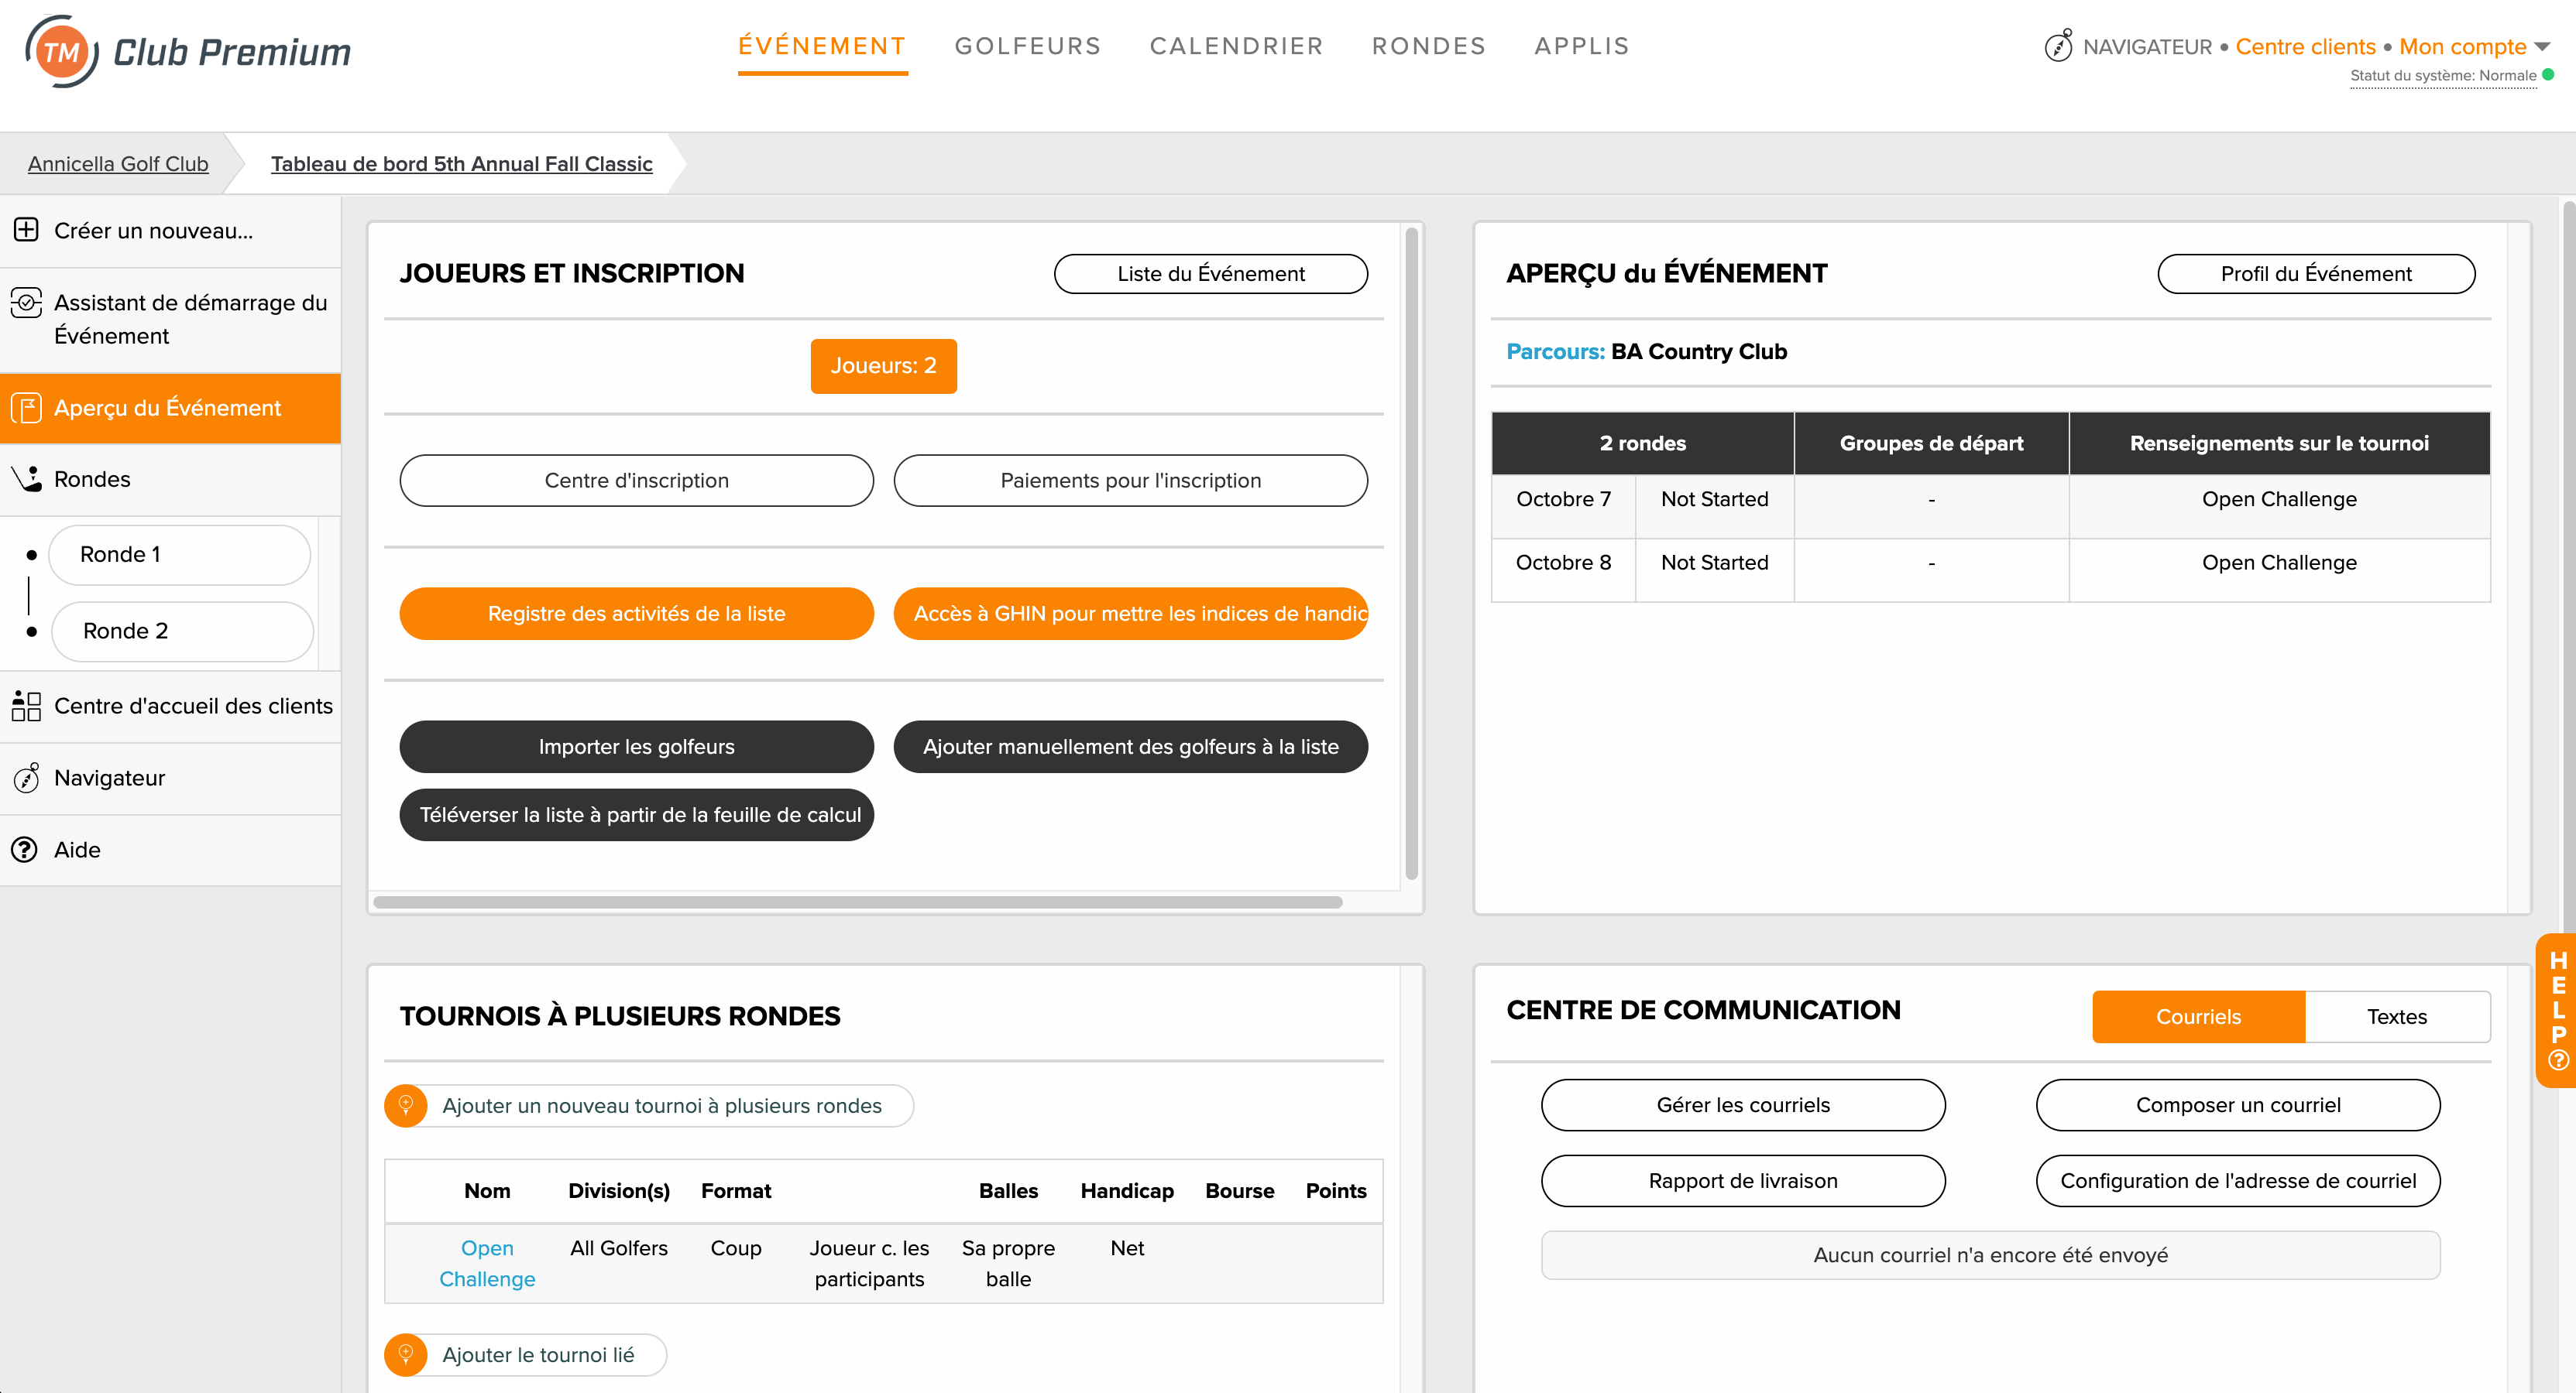Click Téléverser la liste à partir de la feuille
Viewport: 2576px width, 1393px height.
pyautogui.click(x=636, y=814)
